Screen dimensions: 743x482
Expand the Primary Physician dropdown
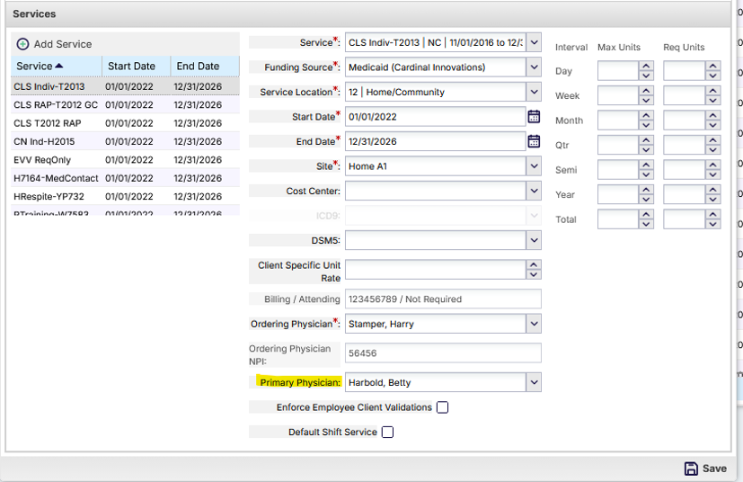(x=534, y=382)
